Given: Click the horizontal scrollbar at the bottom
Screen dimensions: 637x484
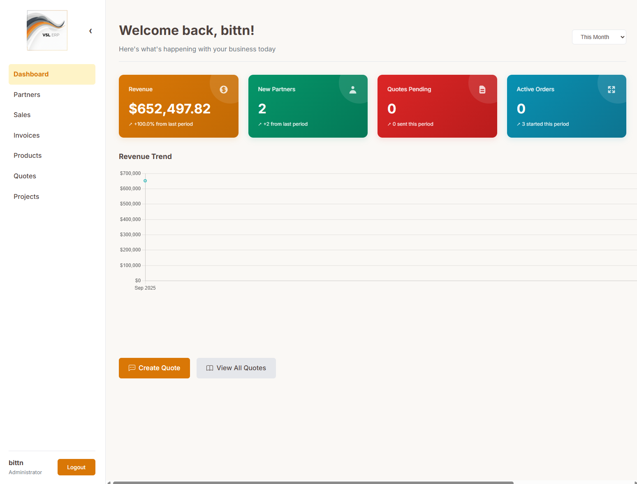Looking at the screenshot, I should click(313, 482).
